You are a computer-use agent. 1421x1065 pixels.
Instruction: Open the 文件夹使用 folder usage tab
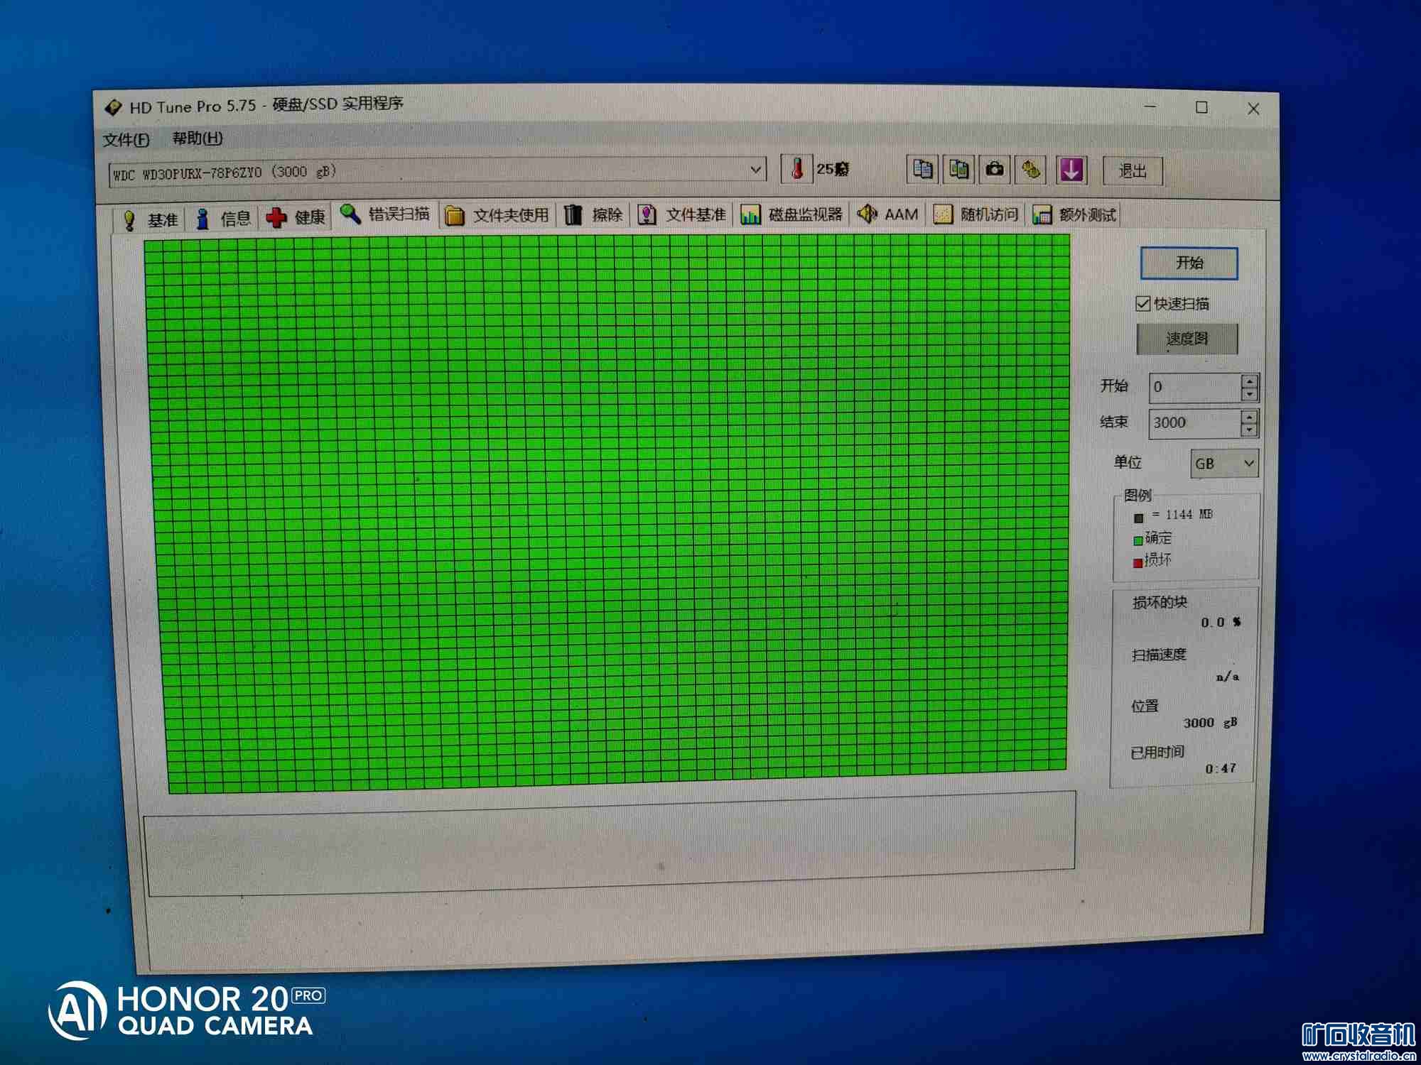click(497, 215)
